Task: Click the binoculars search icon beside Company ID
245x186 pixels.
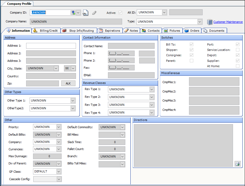Action: pyautogui.click(x=85, y=13)
